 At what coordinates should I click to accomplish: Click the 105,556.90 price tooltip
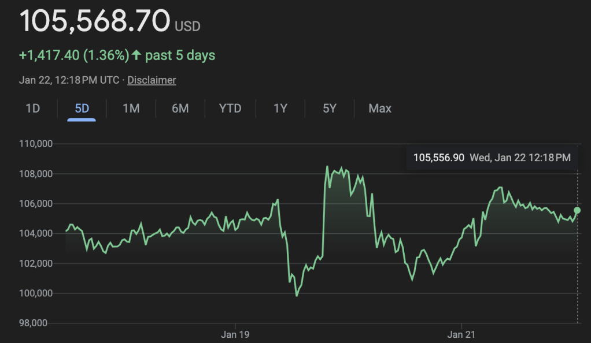coord(439,157)
